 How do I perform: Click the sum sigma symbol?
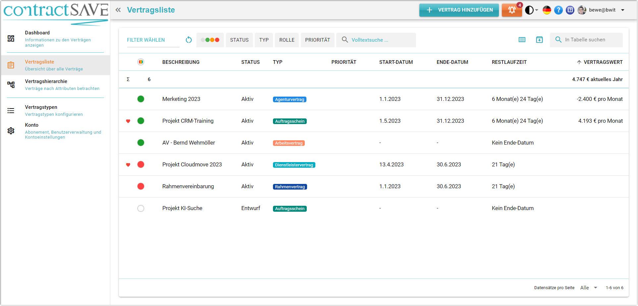tap(128, 79)
